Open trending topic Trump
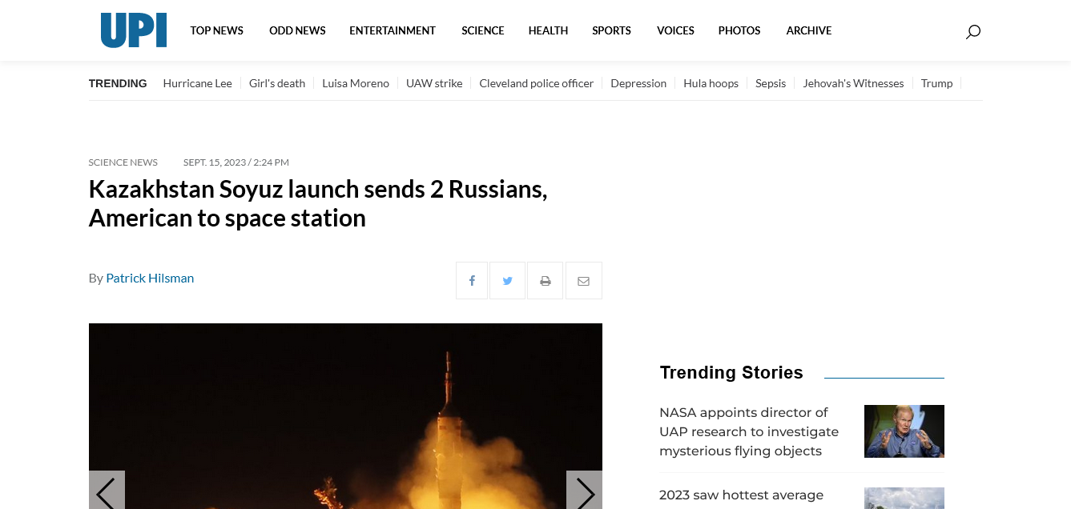The image size is (1071, 509). 936,83
